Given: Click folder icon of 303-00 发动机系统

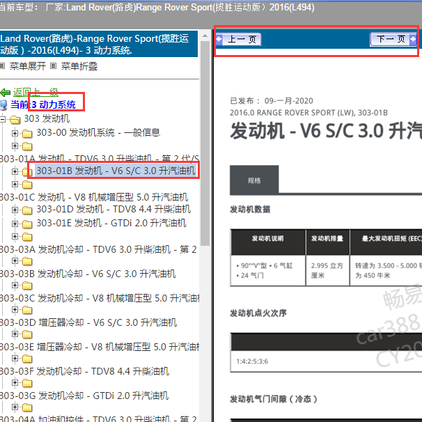Looking at the screenshot, I should point(27,133).
